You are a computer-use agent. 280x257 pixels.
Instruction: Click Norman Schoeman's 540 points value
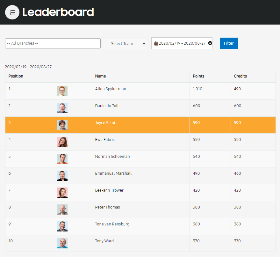point(196,156)
